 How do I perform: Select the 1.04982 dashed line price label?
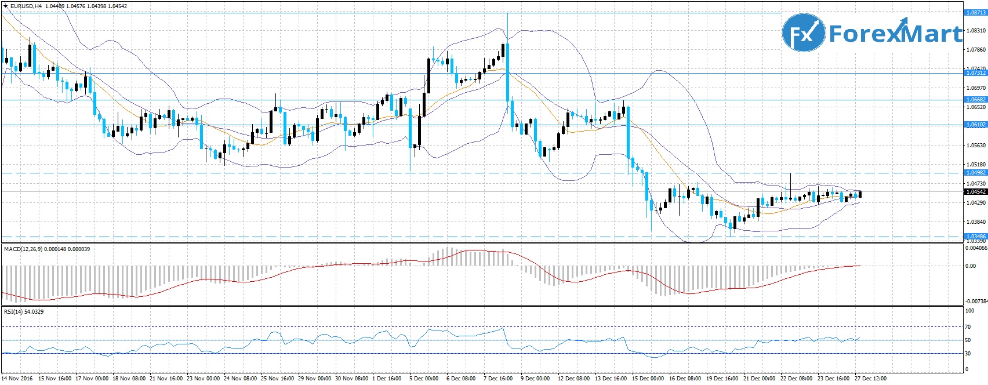click(975, 173)
